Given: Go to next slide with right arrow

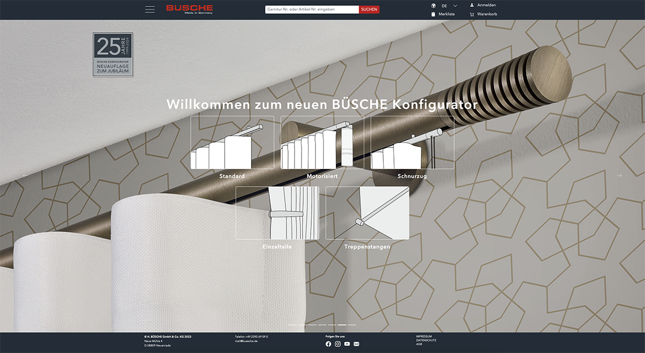Looking at the screenshot, I should 619,175.
